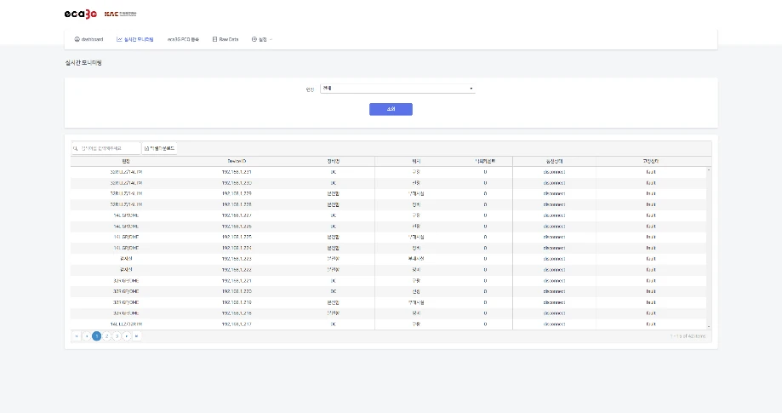Screen dimensions: 782x413
Task: Click the magnifier icon in search box
Action: pos(76,148)
